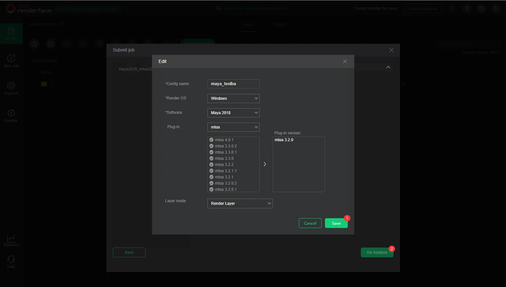This screenshot has width=506, height=287.
Task: Switch to the Input tab
Action: pos(248,24)
